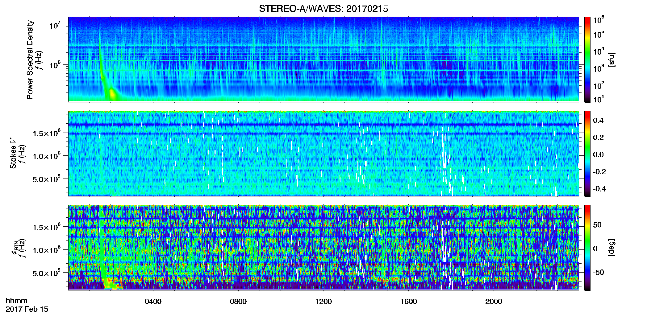
Task: Select the 0 label on the degrees color bar
Action: [595, 249]
